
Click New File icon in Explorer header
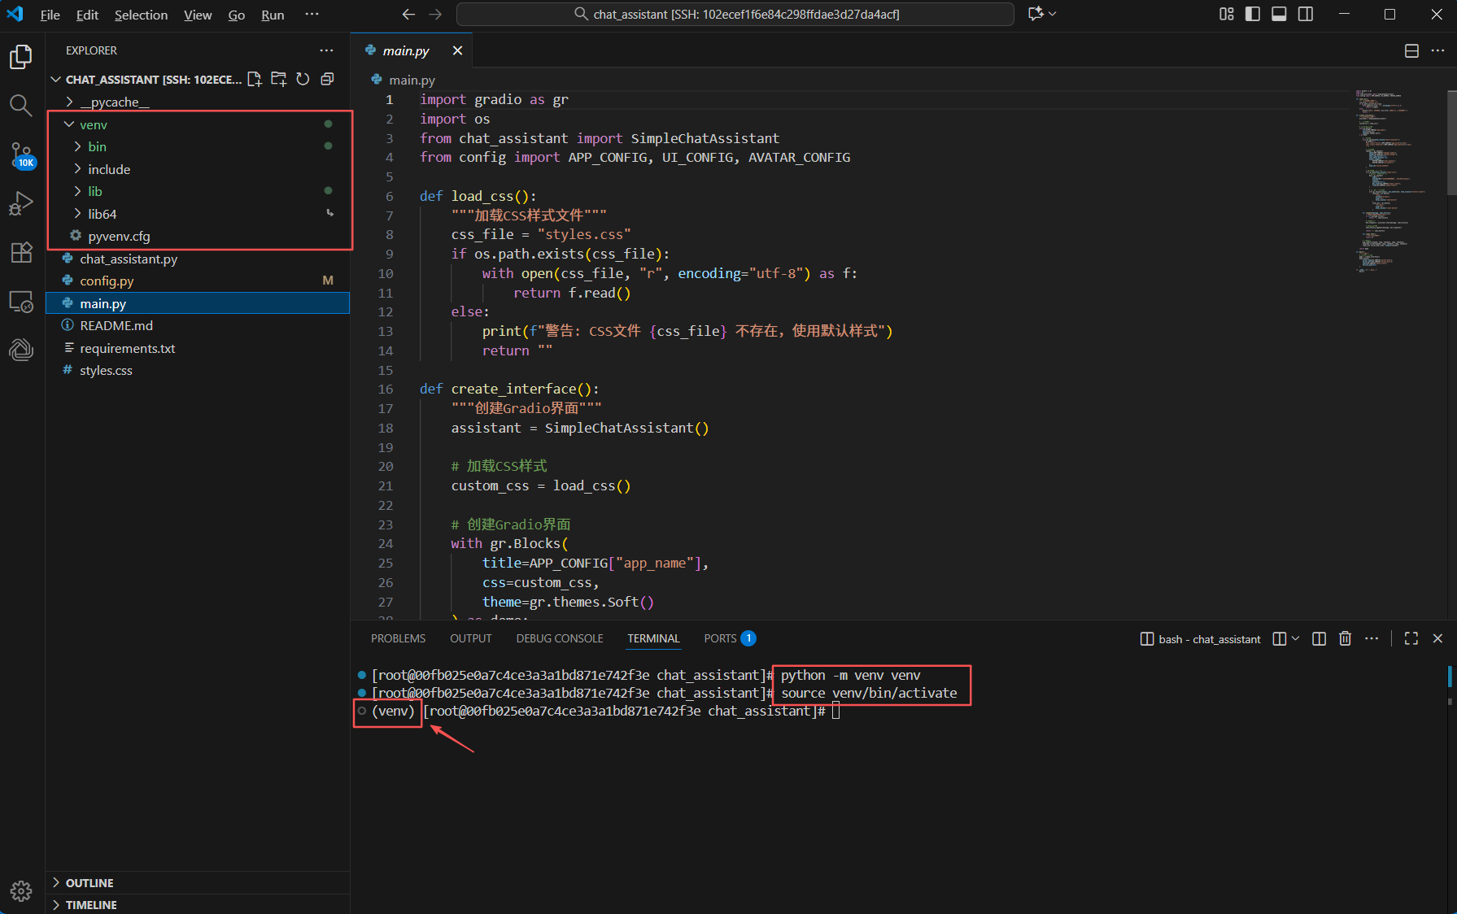coord(255,79)
